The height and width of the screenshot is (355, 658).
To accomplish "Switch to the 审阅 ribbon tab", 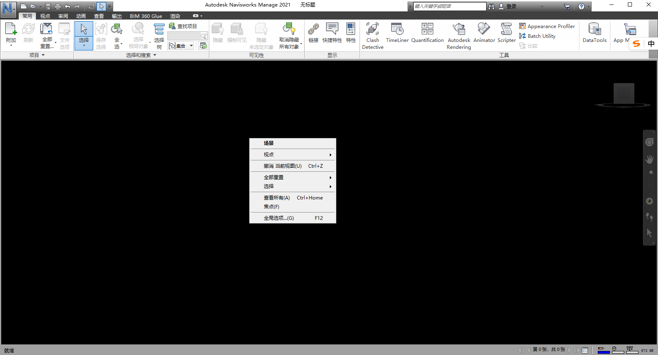I will pyautogui.click(x=63, y=16).
